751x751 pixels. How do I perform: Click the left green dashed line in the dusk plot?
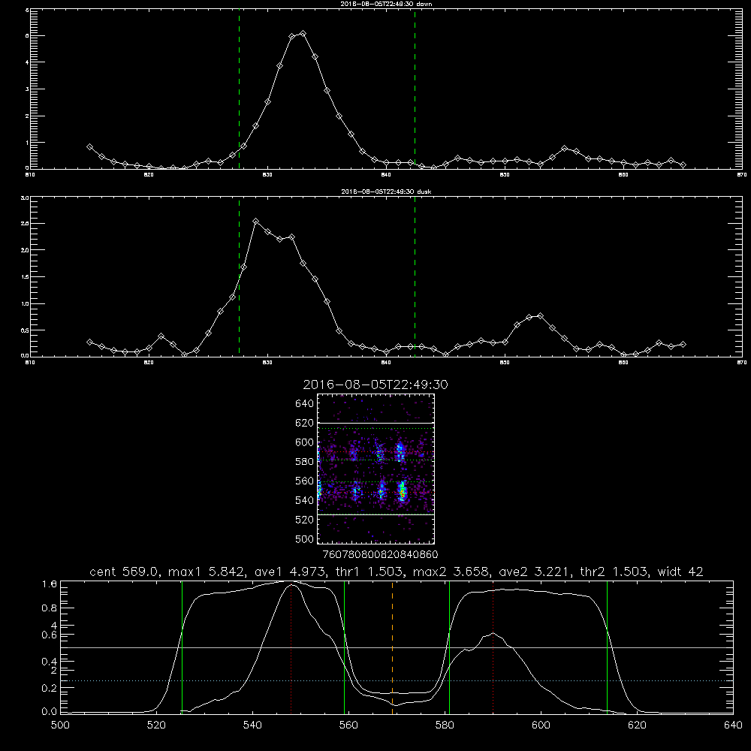coord(239,277)
